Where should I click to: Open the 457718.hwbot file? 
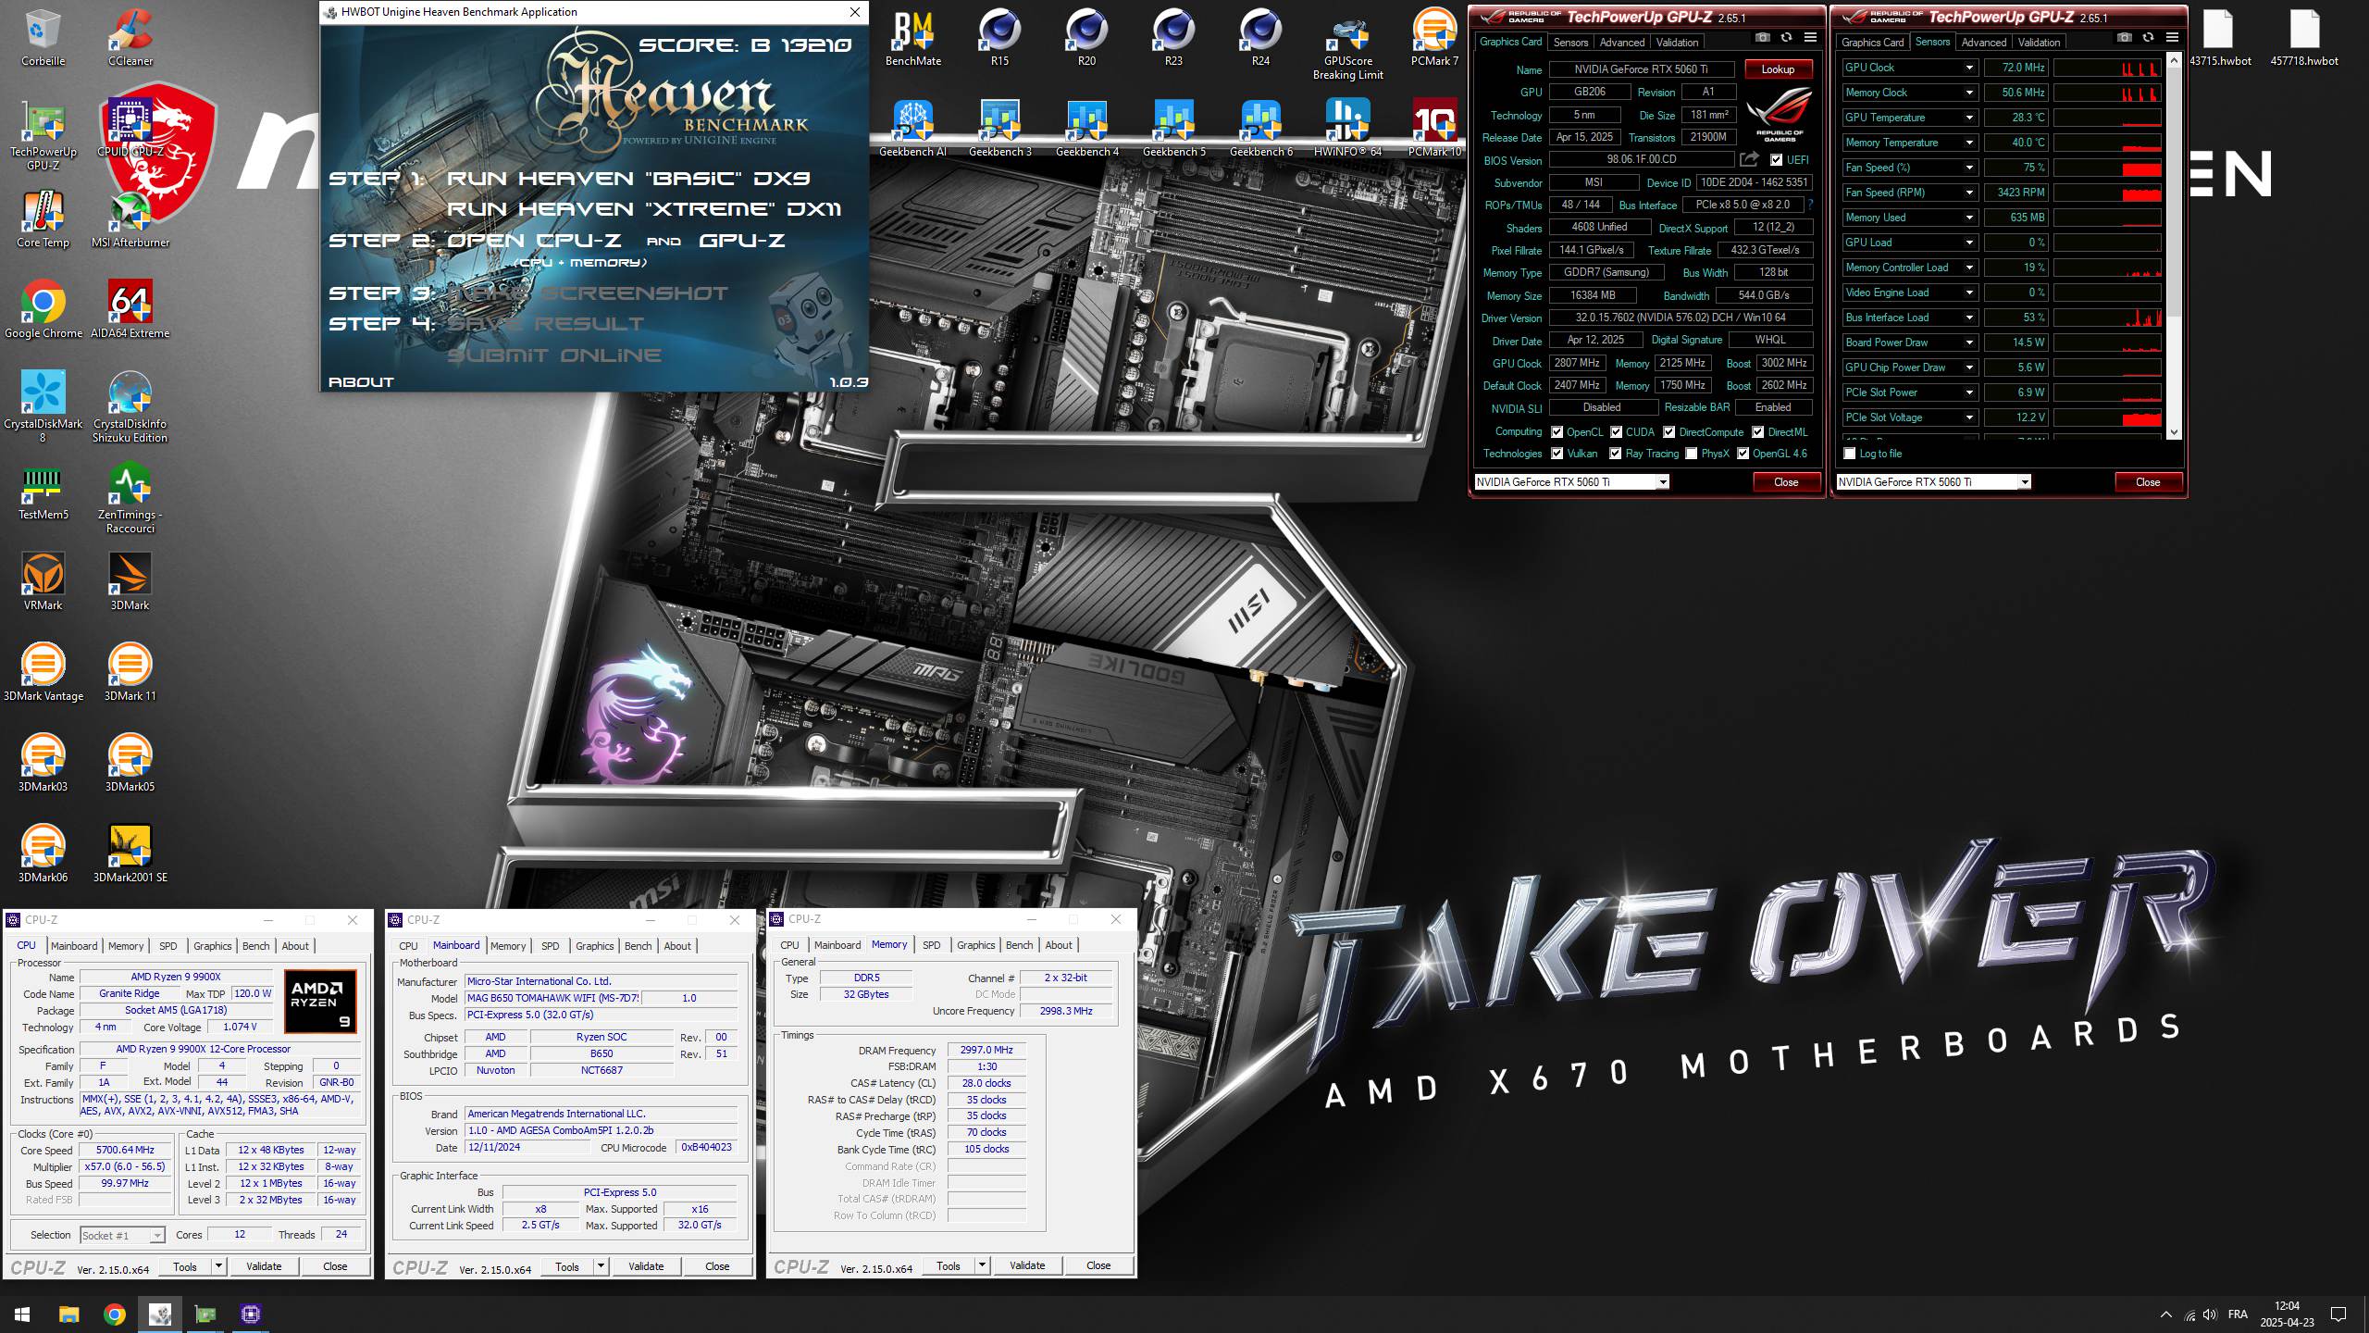2304,37
